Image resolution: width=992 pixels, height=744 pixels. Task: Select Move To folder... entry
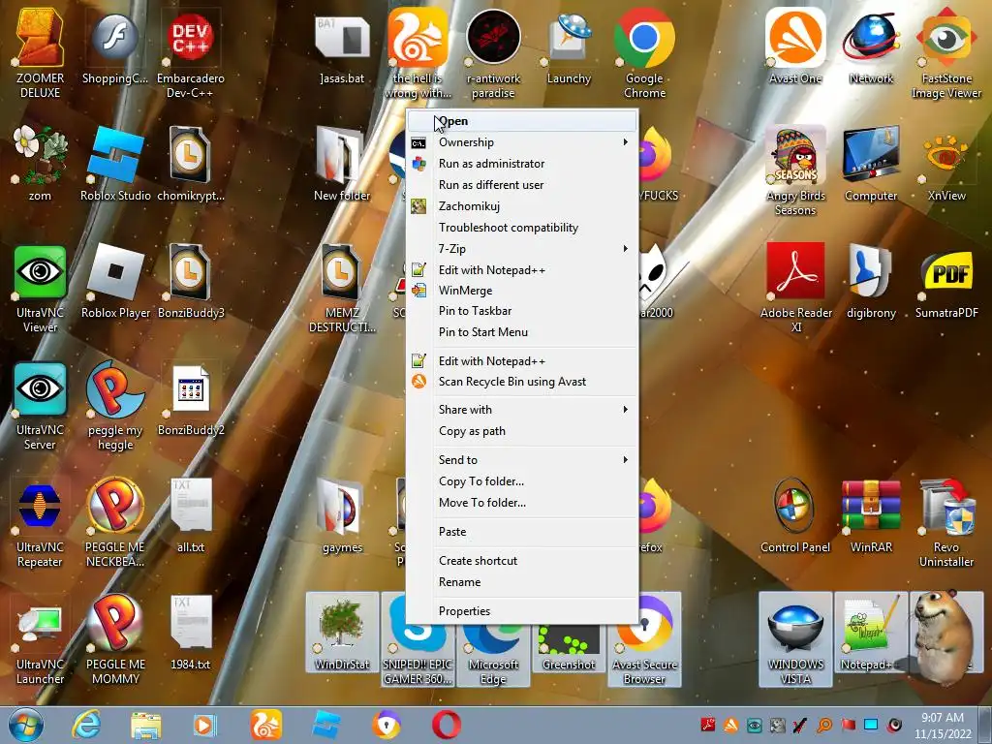pyautogui.click(x=522, y=503)
